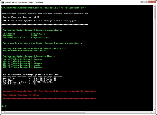This screenshot has height=115, width=157.
Task: Click the 'Trying Password : nirvana' line
Action: pyautogui.click(x=23, y=63)
